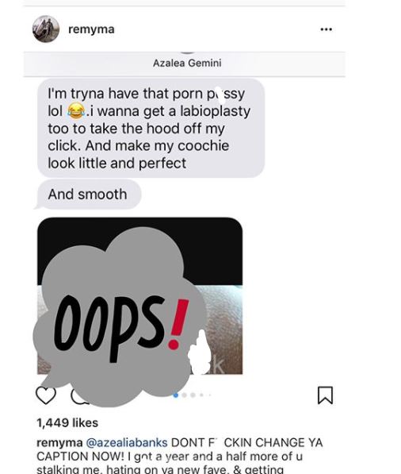The height and width of the screenshot is (474, 401).
Task: Like the post with the heart icon
Action: [46, 395]
